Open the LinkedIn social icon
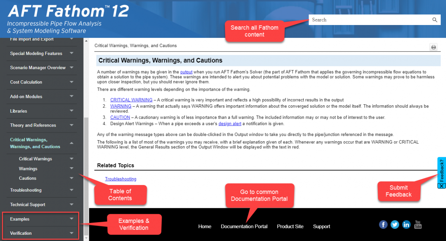Image resolution: width=446 pixels, height=241 pixels. coord(406,224)
